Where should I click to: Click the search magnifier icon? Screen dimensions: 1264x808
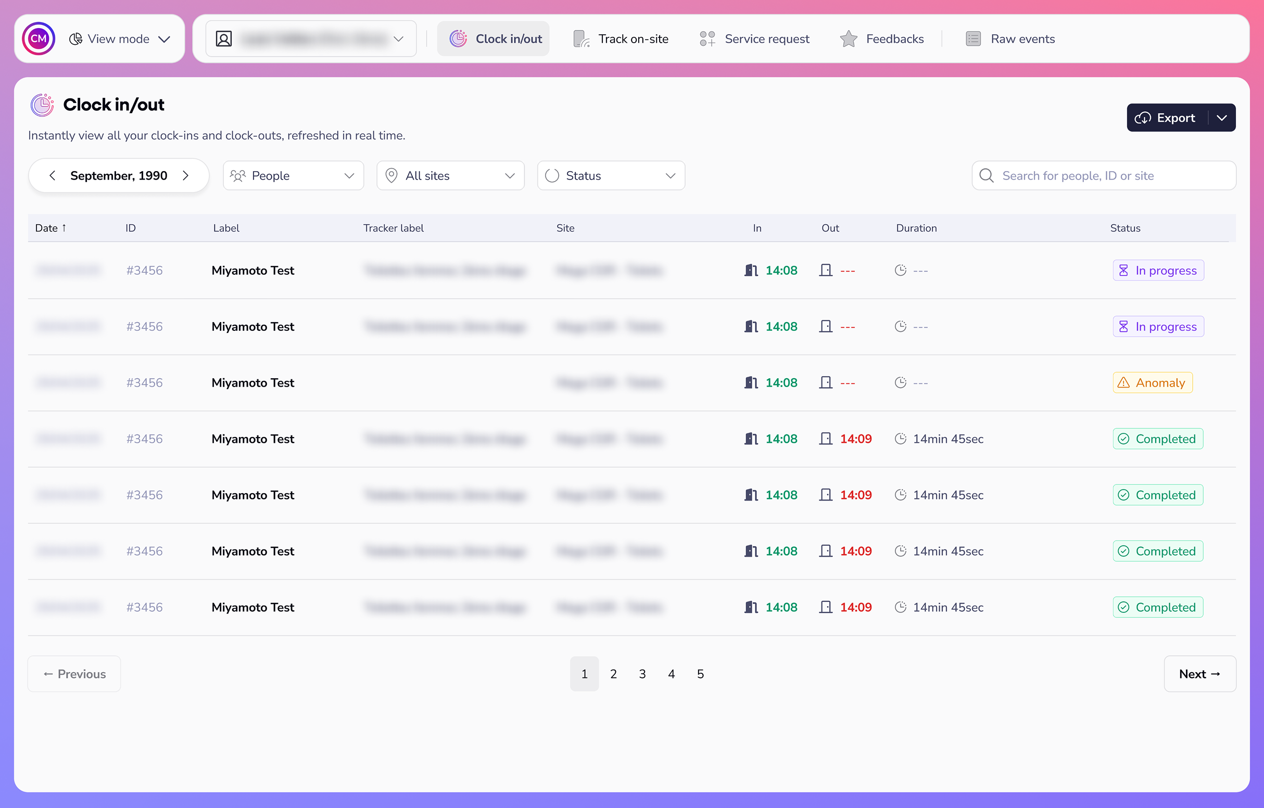pyautogui.click(x=987, y=175)
